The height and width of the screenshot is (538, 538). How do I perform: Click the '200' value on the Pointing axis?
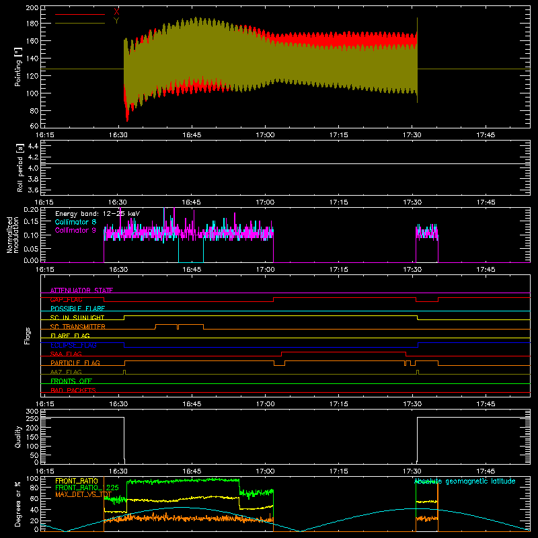[32, 8]
